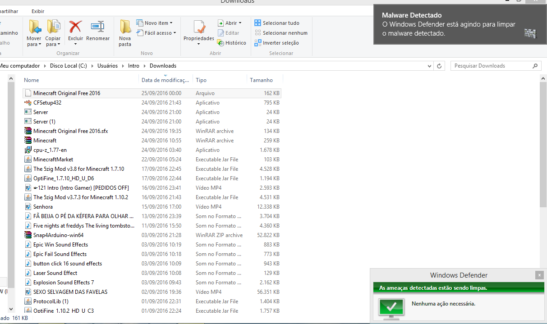Navigate to Meu computador breadcrumb
547x324 pixels.
[x=20, y=66]
